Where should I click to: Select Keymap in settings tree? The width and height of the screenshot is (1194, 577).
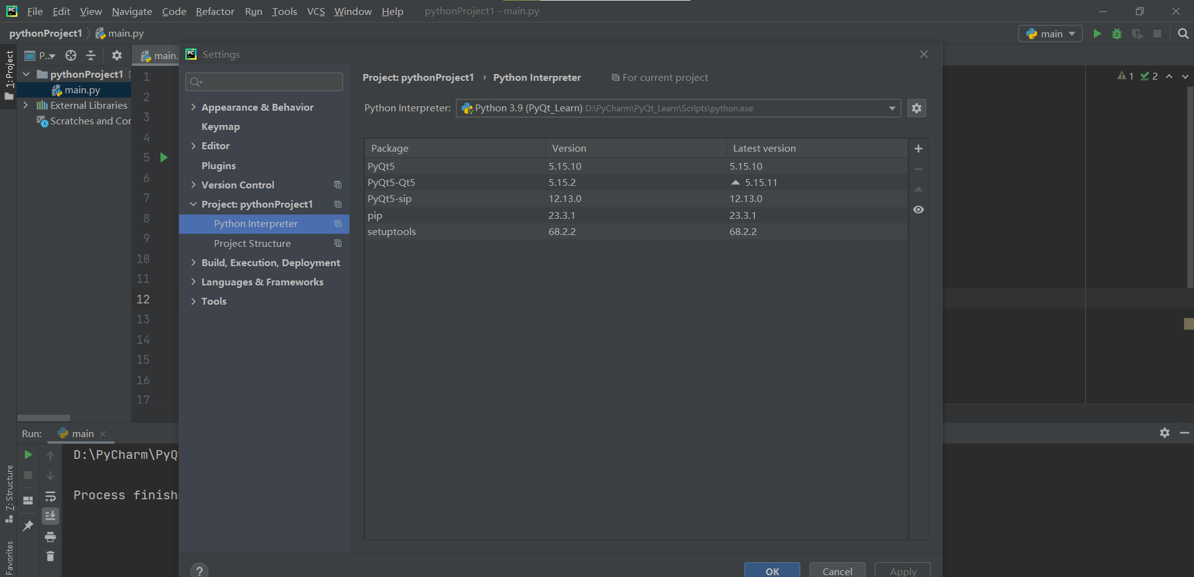tap(220, 126)
